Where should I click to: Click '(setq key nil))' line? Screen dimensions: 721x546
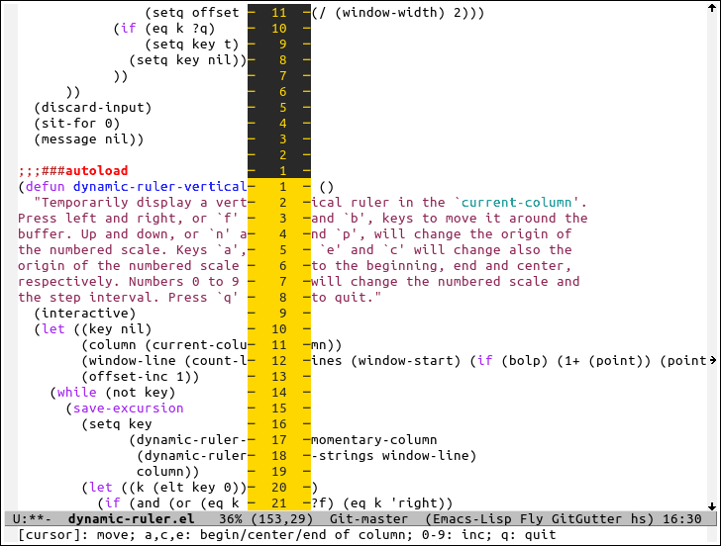pos(187,60)
